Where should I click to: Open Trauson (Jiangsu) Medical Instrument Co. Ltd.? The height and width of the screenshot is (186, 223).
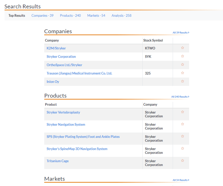(x=79, y=73)
